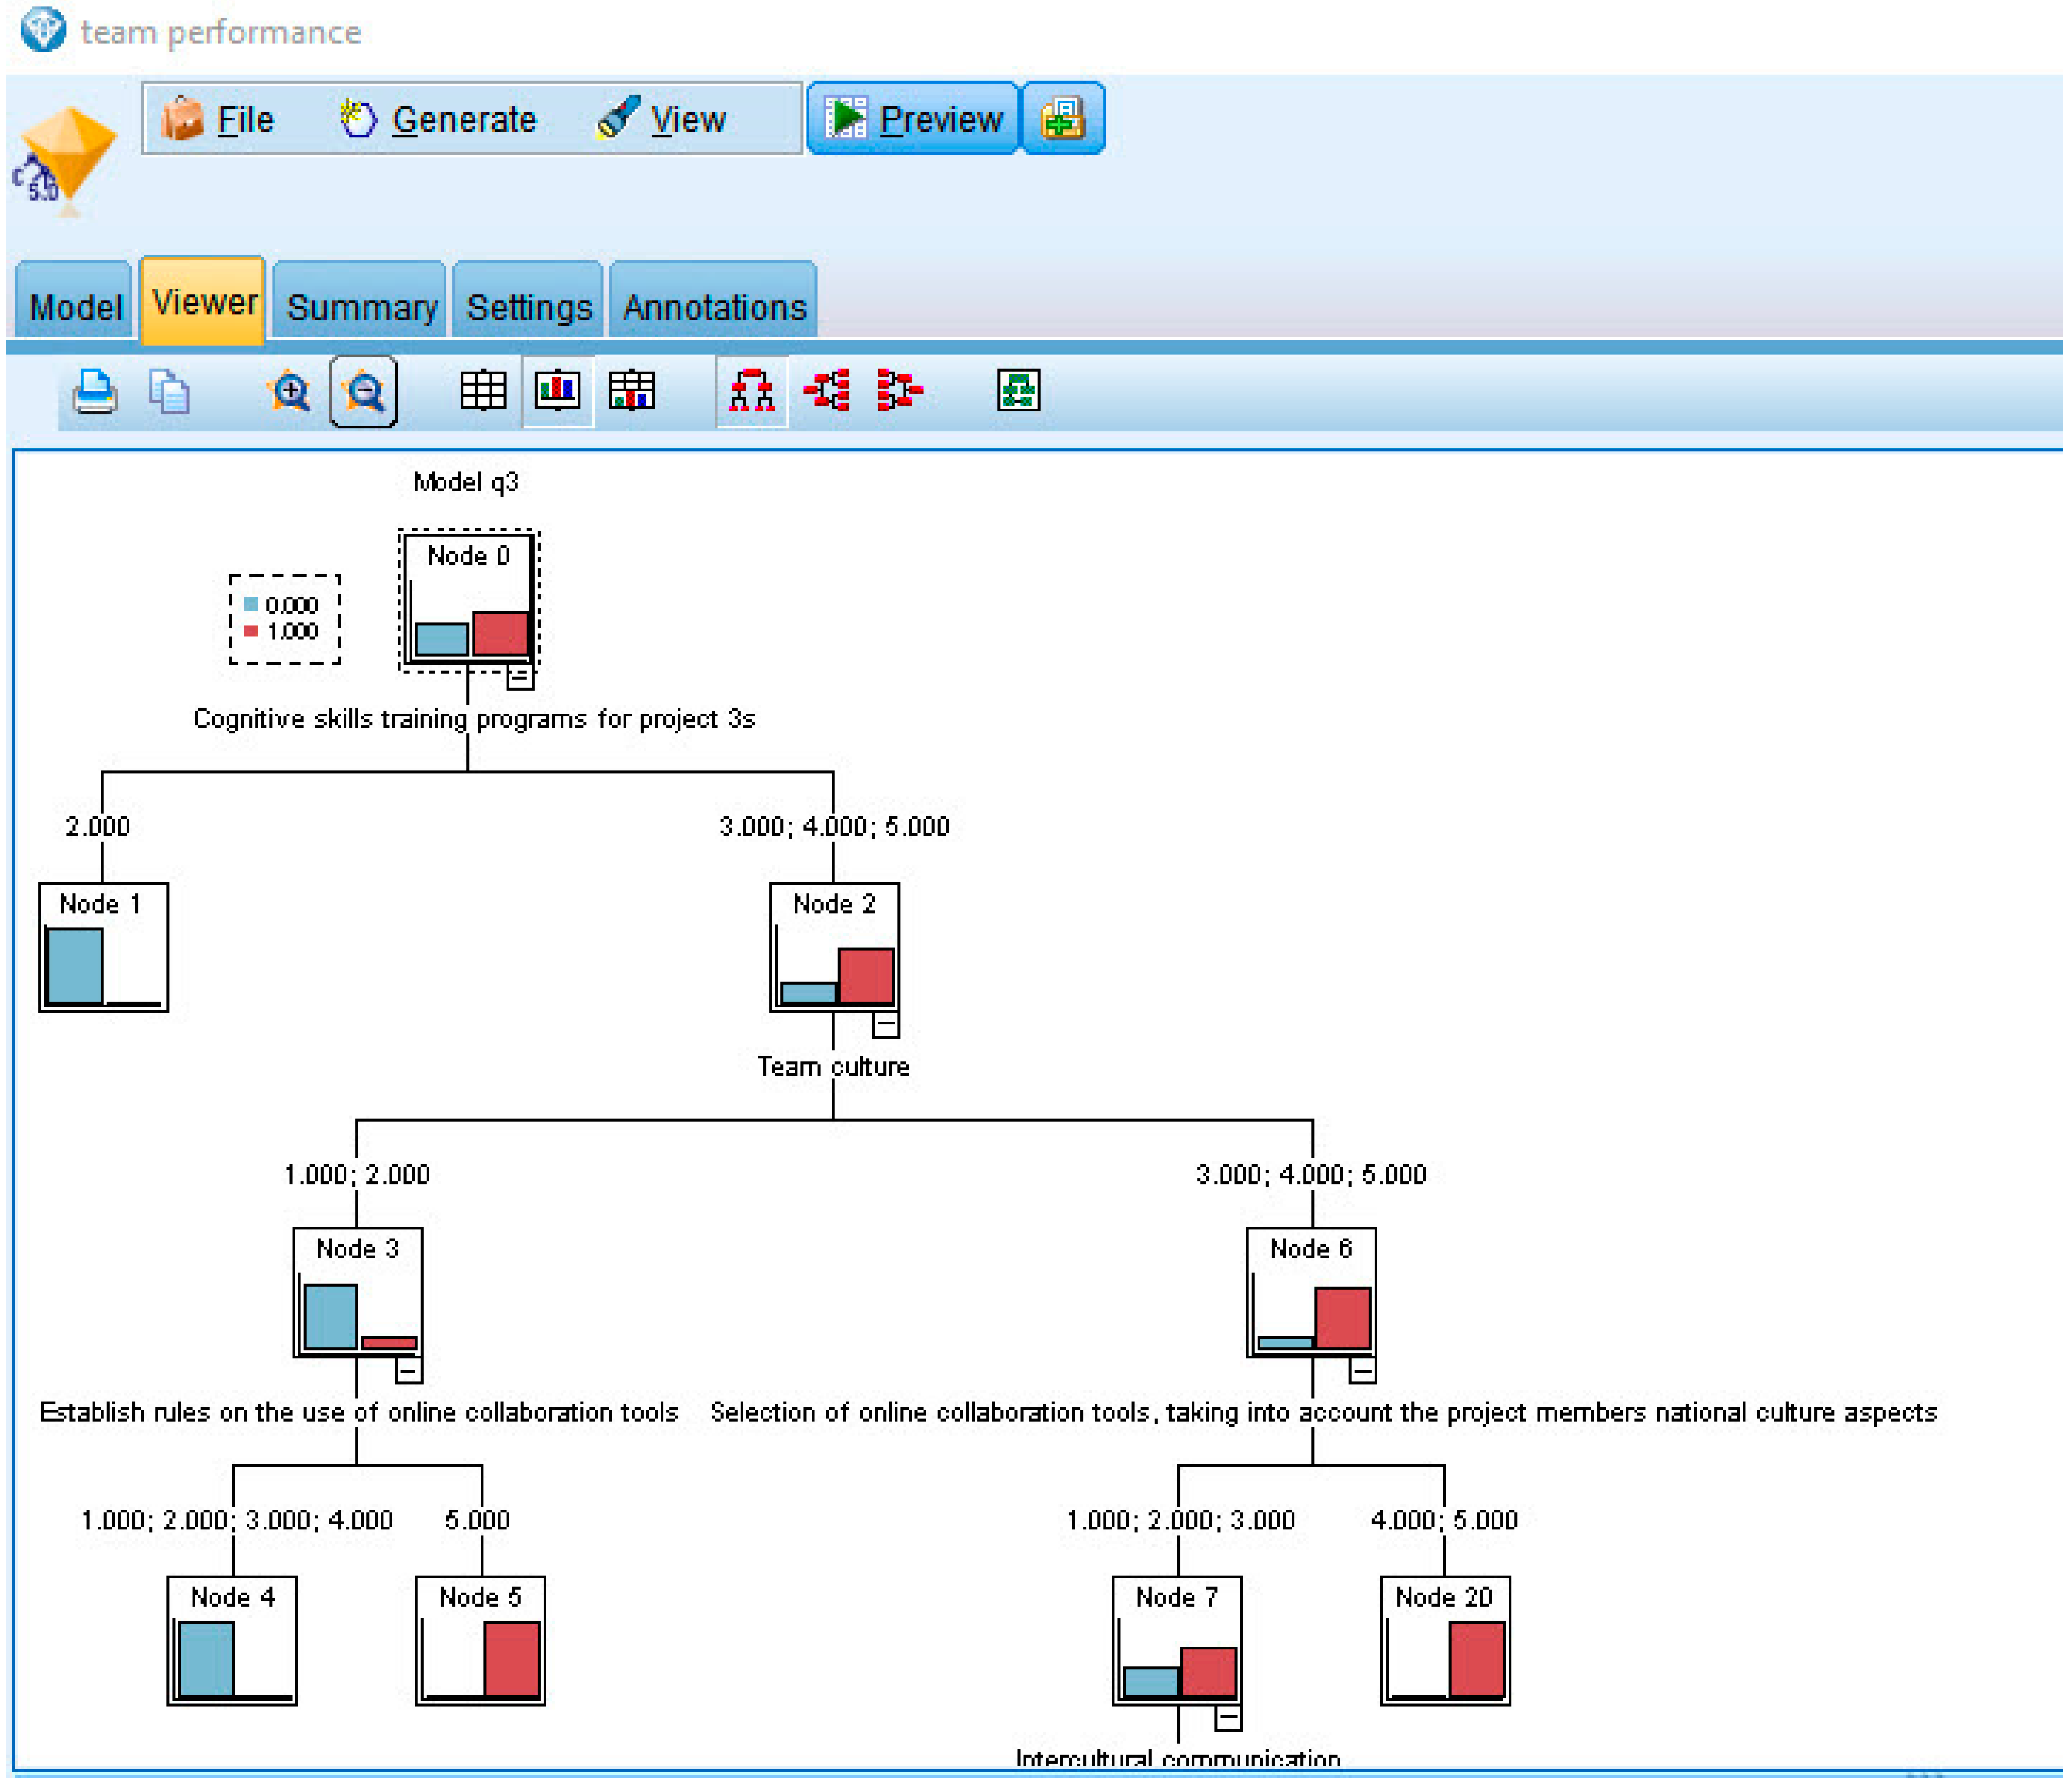Toggle top-down tree orientation
The image size is (2072, 1788).
pyautogui.click(x=752, y=391)
